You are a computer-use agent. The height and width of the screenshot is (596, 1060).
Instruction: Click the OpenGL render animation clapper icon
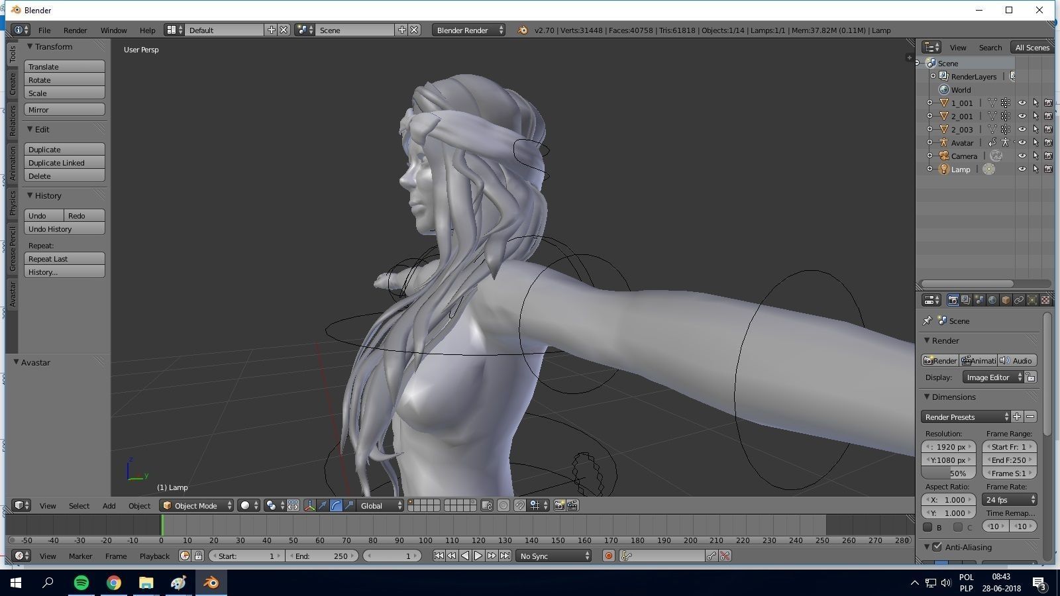[572, 505]
